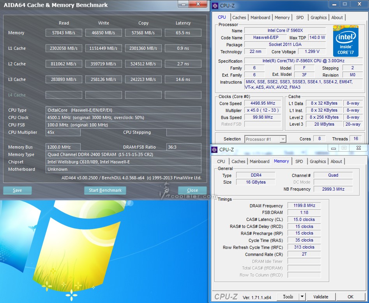The image size is (369, 303).
Task: Click the Core Speed value 4498.95 MHz
Action: [263, 103]
